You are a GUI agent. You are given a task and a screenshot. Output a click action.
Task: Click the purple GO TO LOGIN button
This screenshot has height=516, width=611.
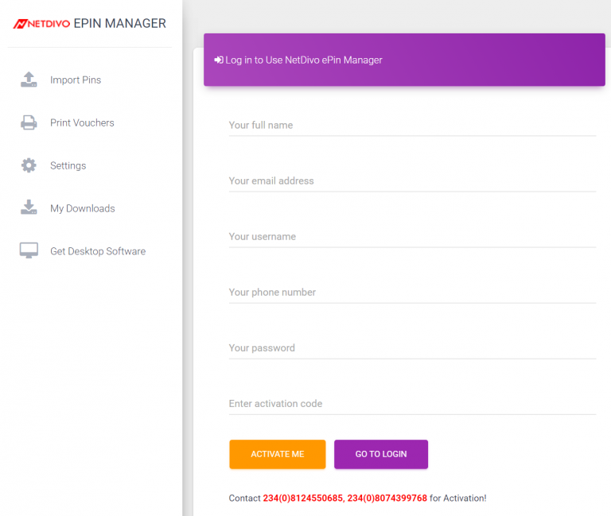tap(381, 454)
